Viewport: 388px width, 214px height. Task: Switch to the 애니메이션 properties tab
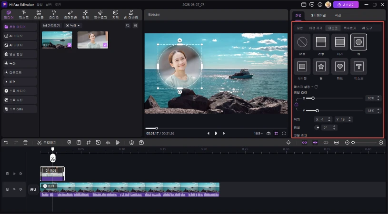(x=318, y=15)
